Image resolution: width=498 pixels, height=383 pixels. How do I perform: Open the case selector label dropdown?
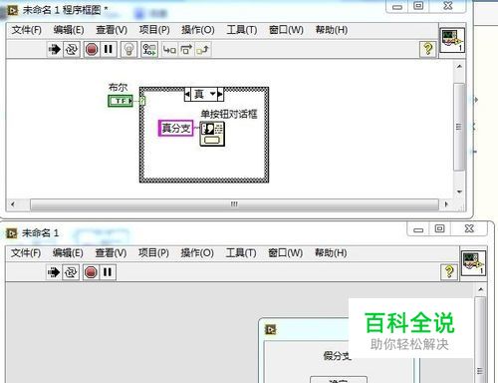coord(213,94)
